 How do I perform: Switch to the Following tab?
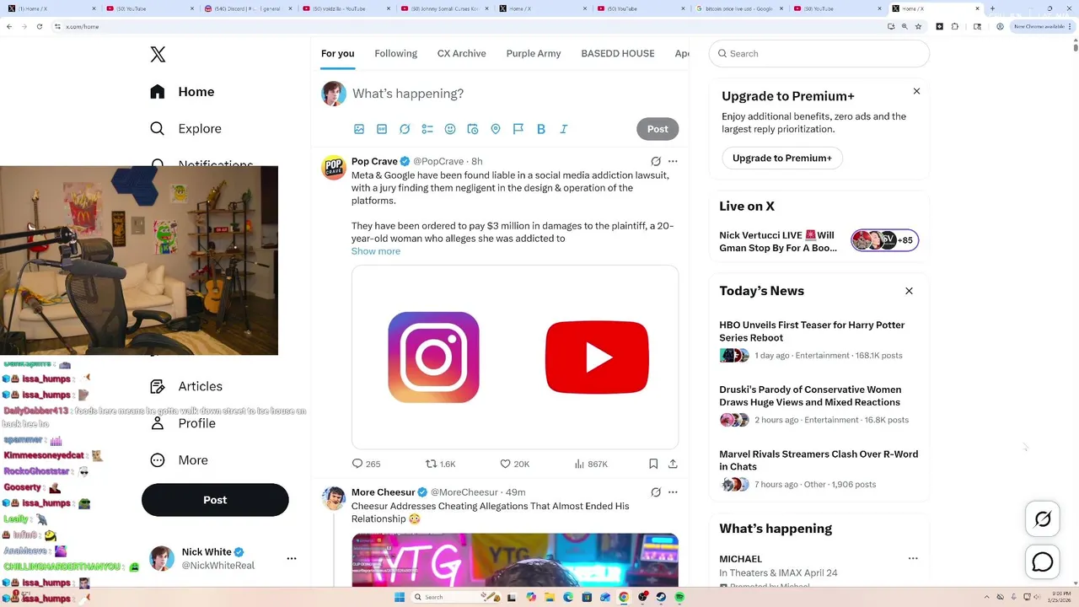[x=396, y=53]
